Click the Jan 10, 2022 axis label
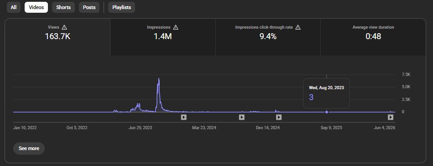The width and height of the screenshot is (433, 166). coord(25,128)
